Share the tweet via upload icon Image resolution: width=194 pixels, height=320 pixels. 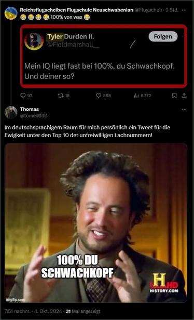184,96
